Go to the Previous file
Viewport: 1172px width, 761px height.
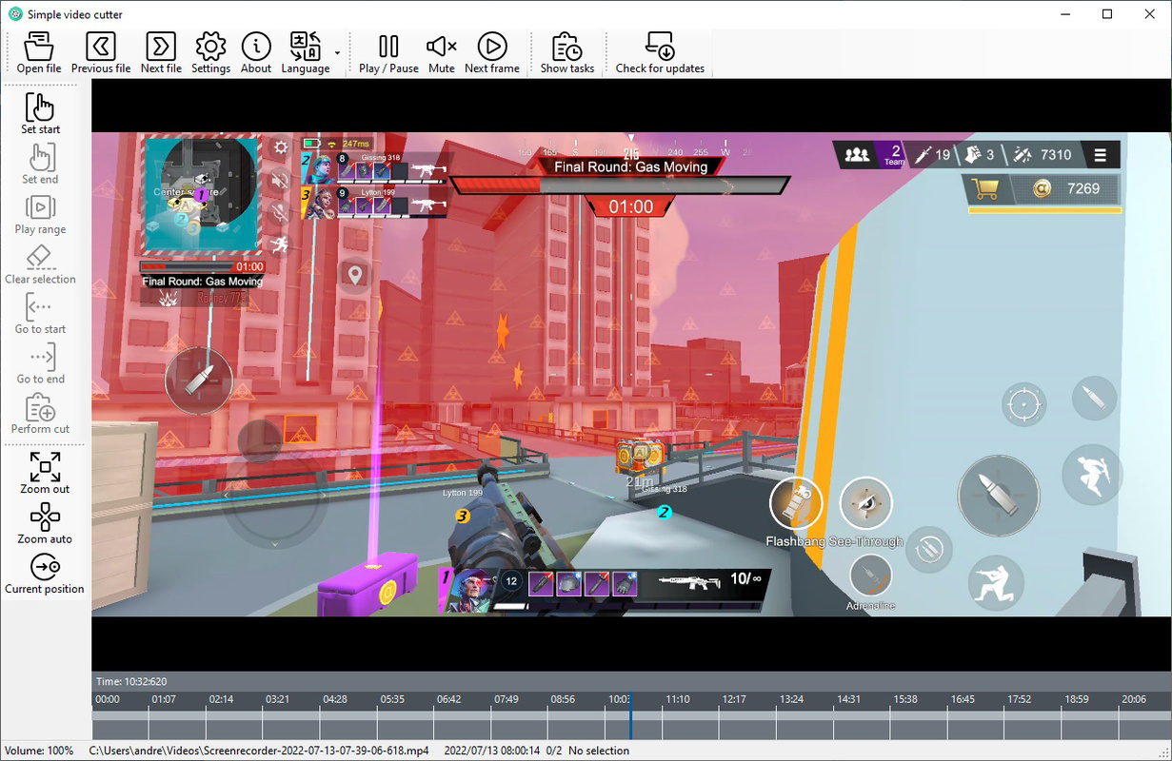pos(101,53)
